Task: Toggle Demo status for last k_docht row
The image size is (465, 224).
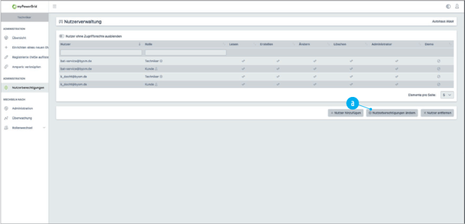Action: 438,84
